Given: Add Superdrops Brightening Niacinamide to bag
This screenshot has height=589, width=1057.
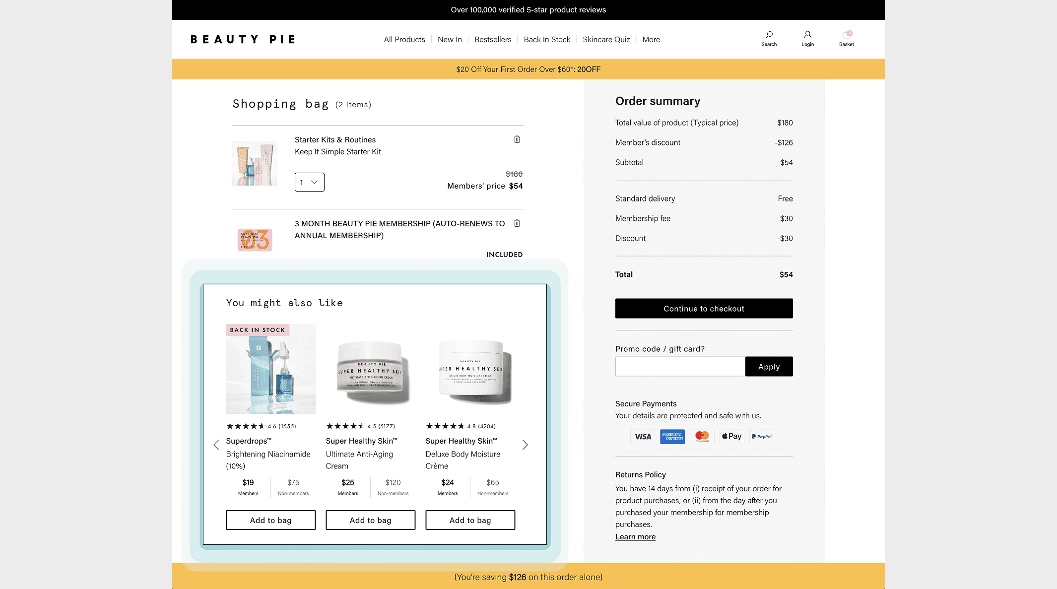Looking at the screenshot, I should point(270,520).
